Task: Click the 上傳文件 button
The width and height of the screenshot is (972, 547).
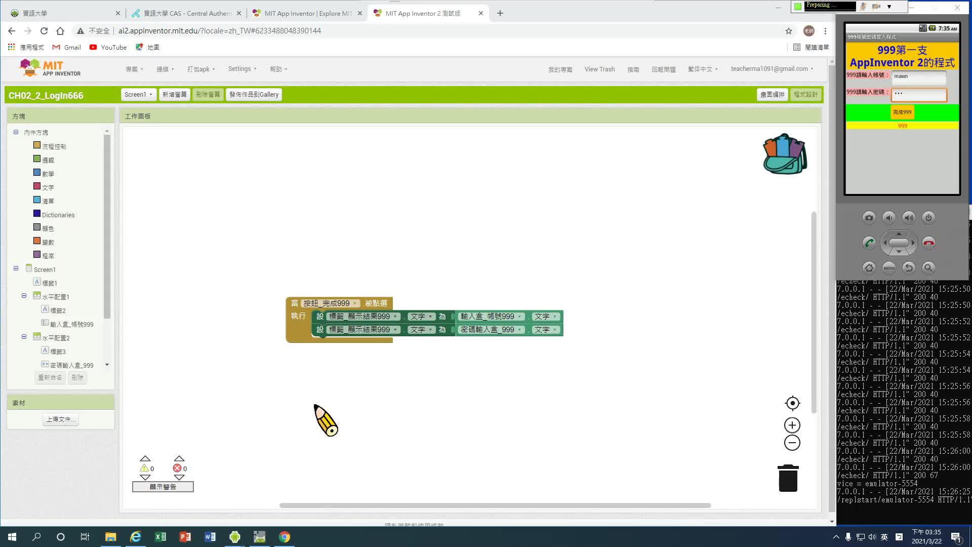Action: (x=61, y=419)
